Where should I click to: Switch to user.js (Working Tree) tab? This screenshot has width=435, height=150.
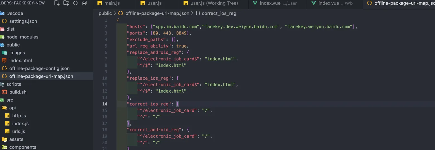tap(214, 3)
